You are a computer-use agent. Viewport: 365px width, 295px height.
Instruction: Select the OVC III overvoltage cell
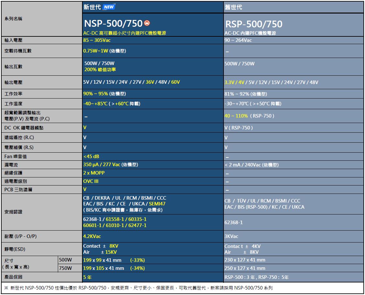pyautogui.click(x=91, y=181)
